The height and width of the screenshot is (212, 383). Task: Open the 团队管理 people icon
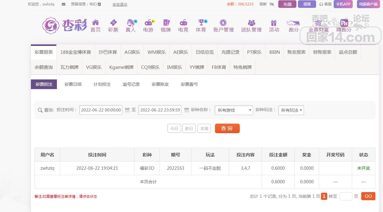tap(251, 23)
